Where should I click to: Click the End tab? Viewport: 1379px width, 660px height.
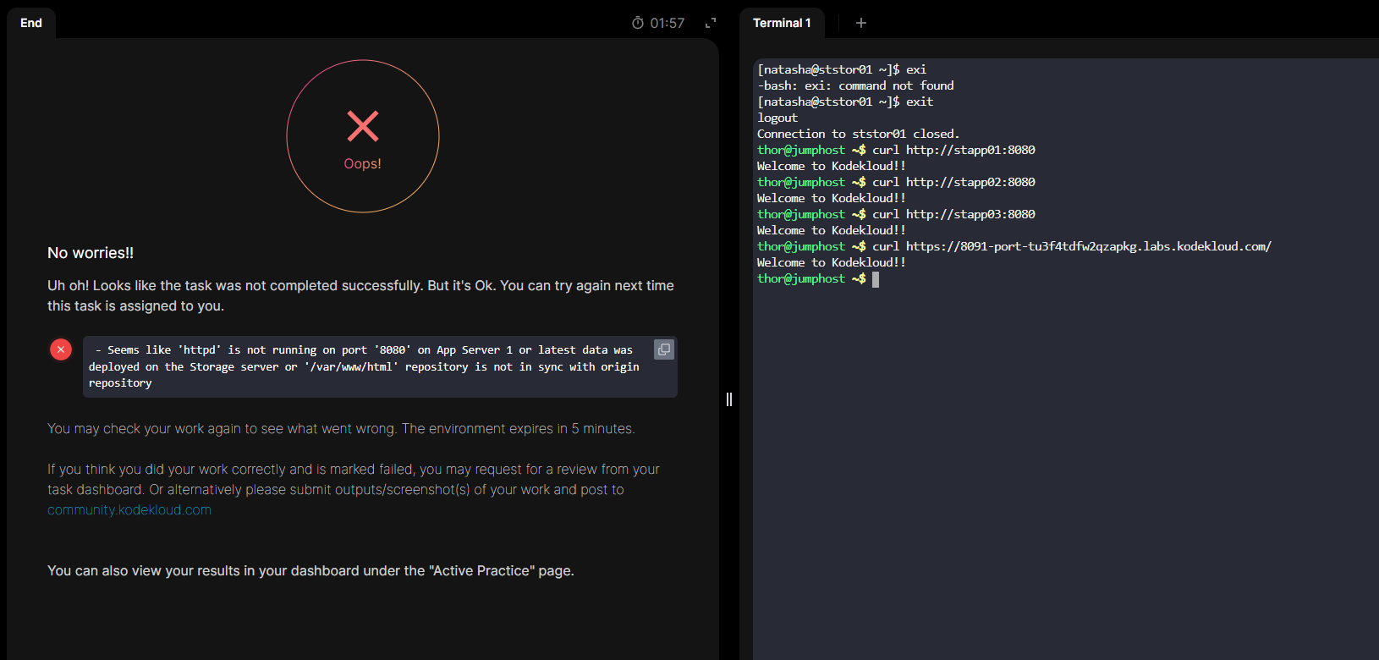coord(31,23)
